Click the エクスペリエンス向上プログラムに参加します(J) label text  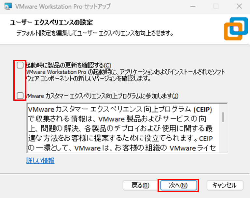point(102,96)
